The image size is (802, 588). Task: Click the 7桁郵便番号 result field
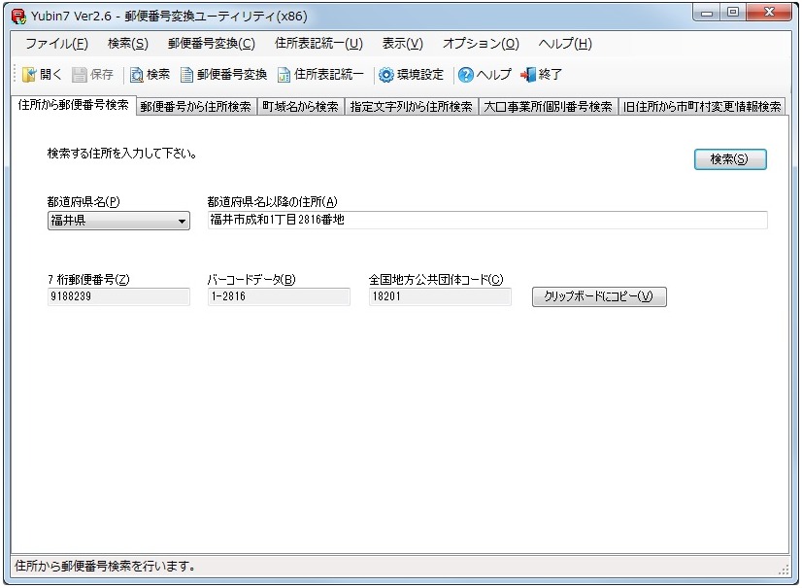click(x=118, y=297)
